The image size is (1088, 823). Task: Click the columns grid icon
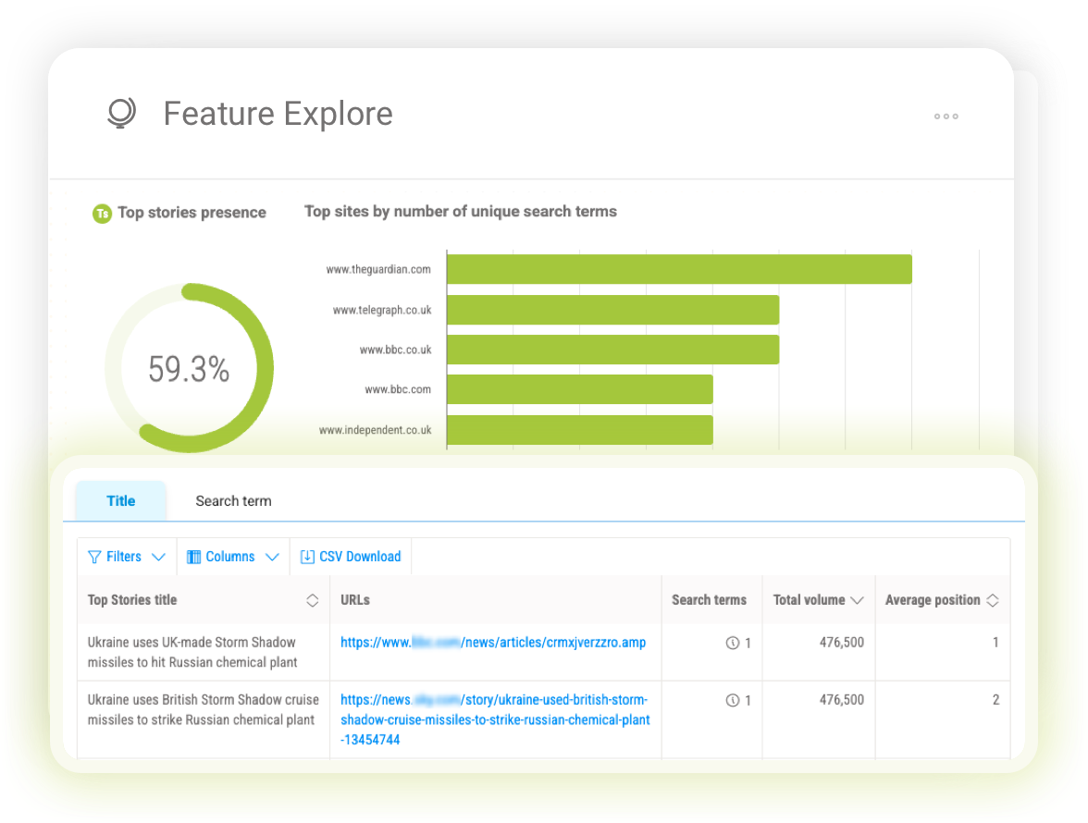[x=193, y=557]
